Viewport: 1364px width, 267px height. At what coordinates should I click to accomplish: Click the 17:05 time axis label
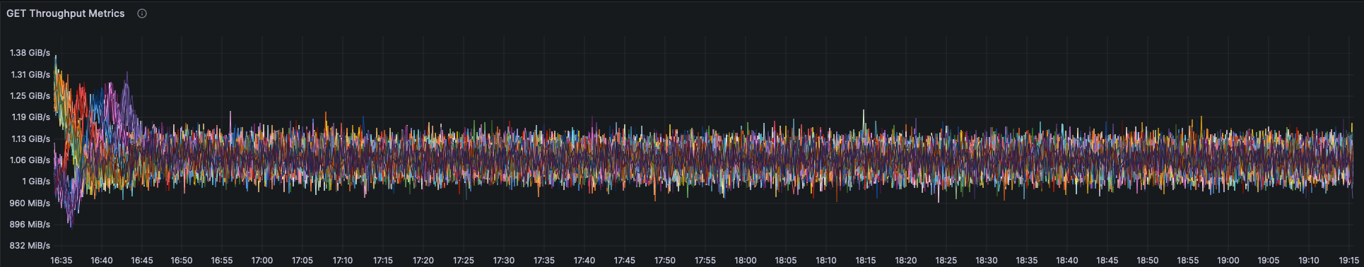click(x=302, y=261)
